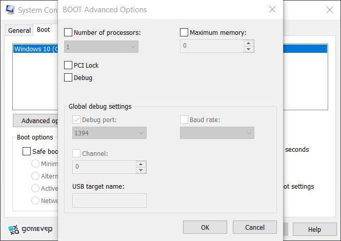Screen dimensions: 341x241
Task: Select the Minimal radio button behind dialog
Action: click(x=35, y=164)
